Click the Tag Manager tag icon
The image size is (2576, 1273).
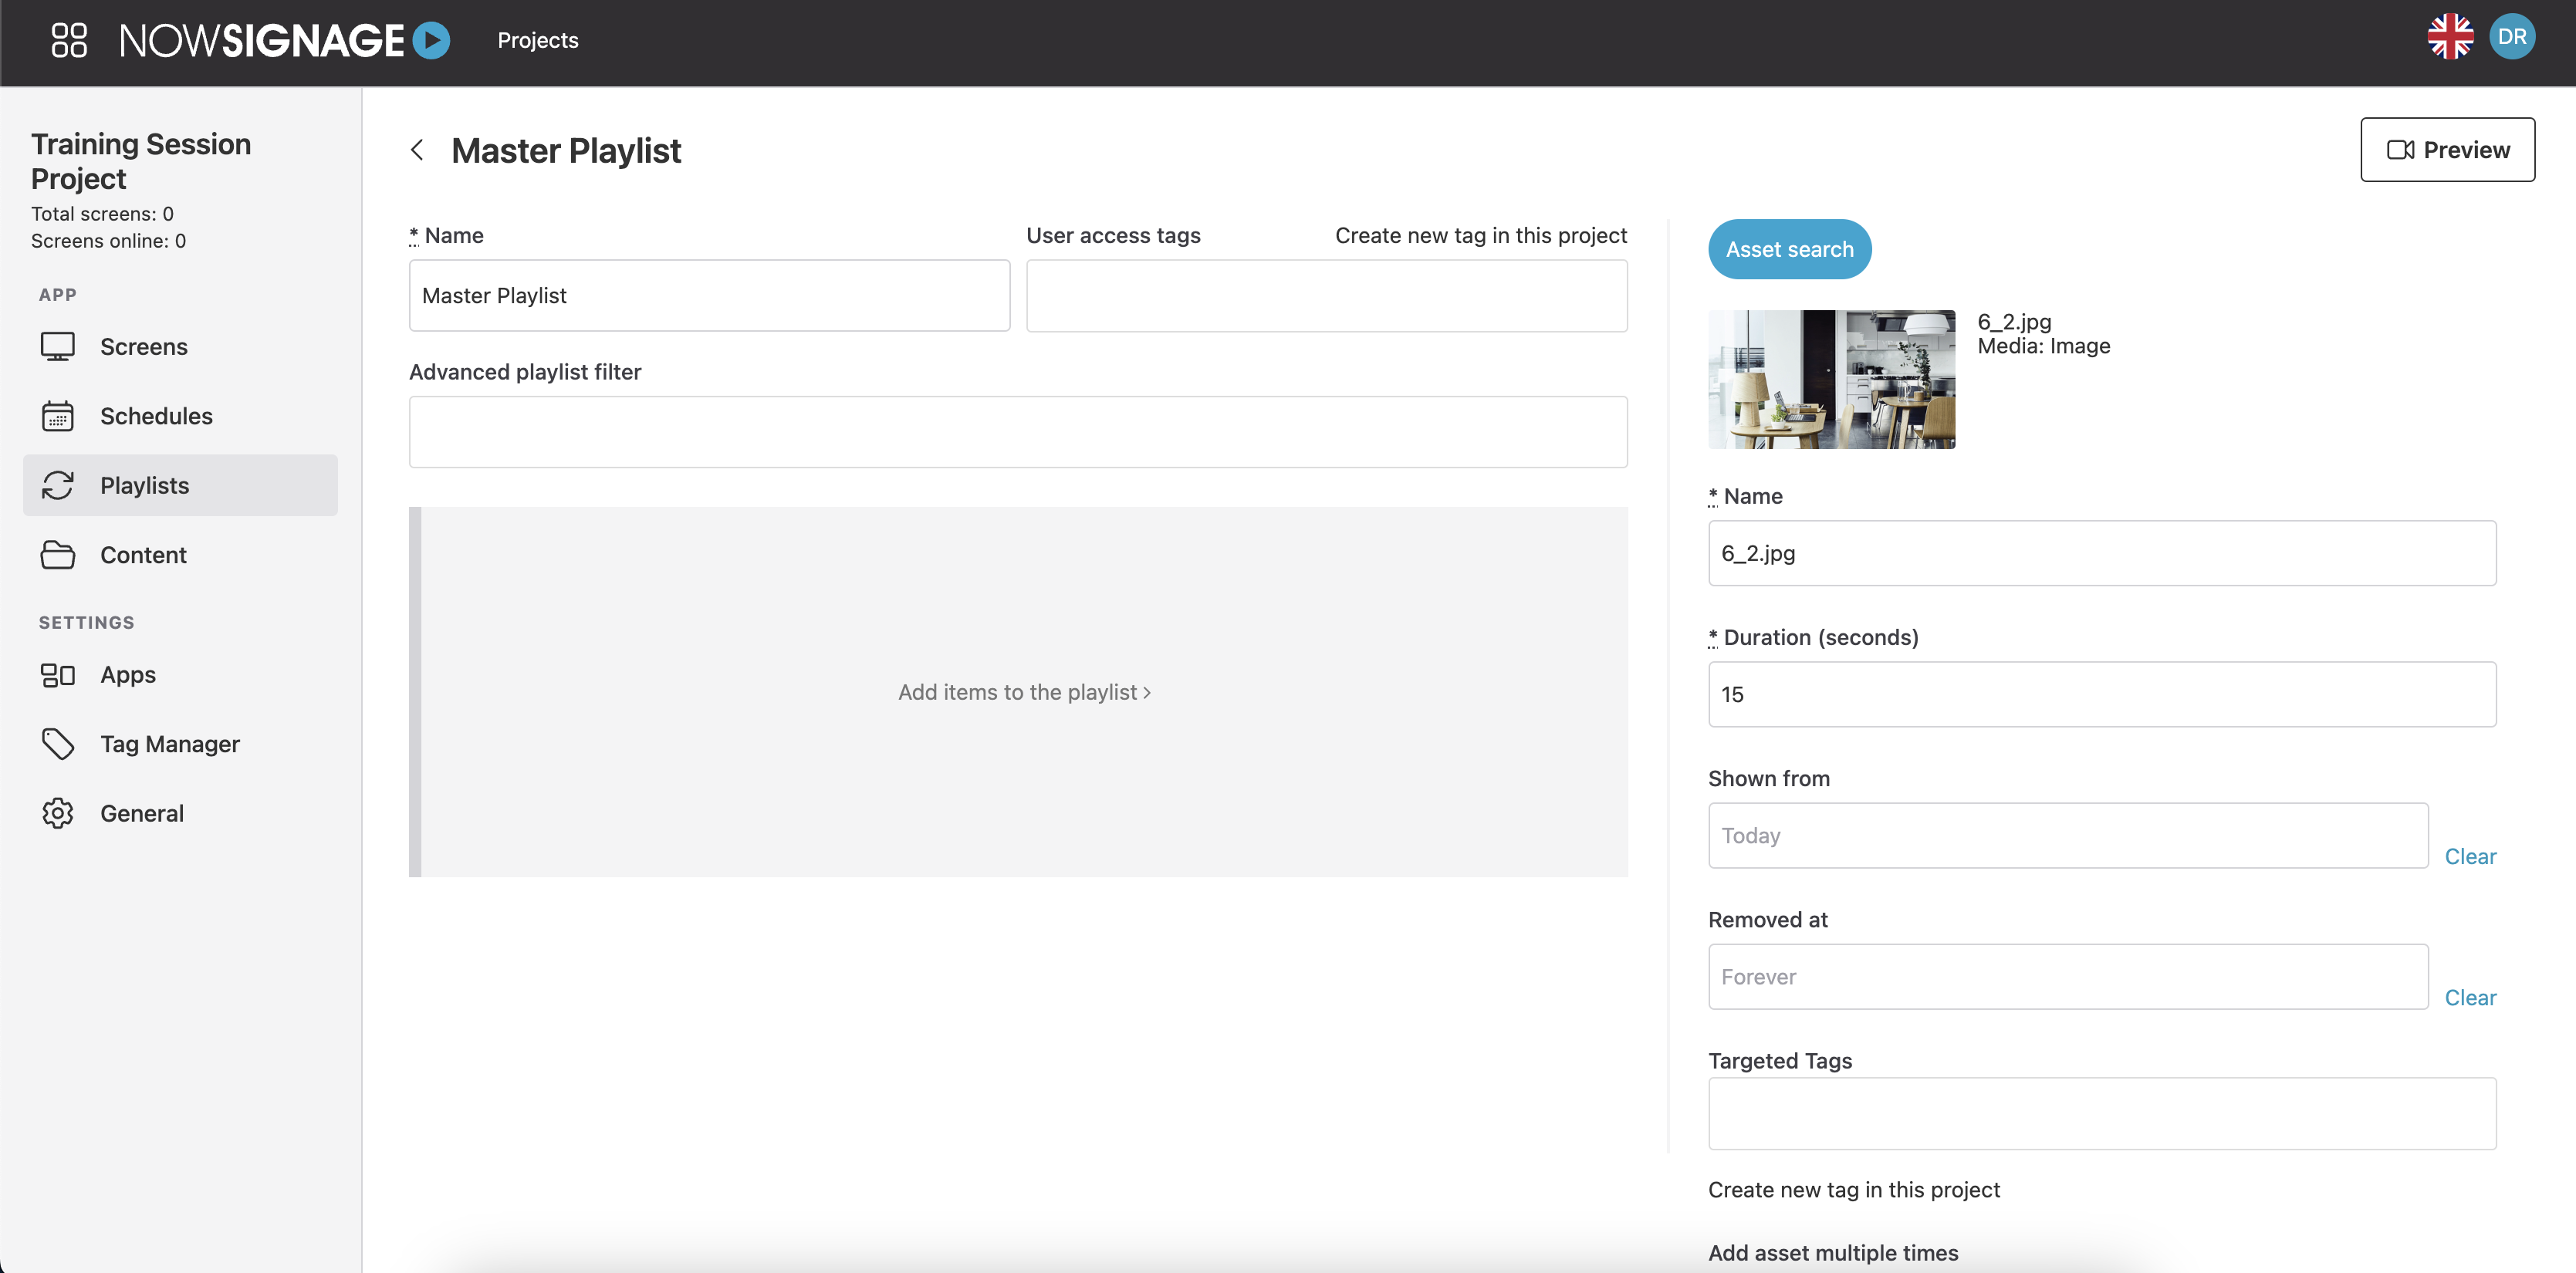tap(58, 744)
